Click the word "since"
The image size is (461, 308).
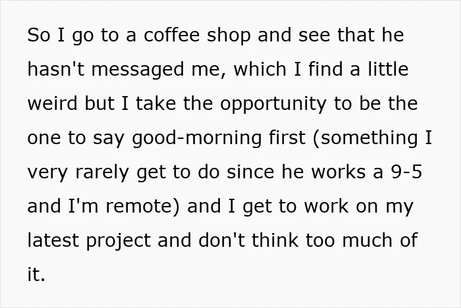pos(250,172)
